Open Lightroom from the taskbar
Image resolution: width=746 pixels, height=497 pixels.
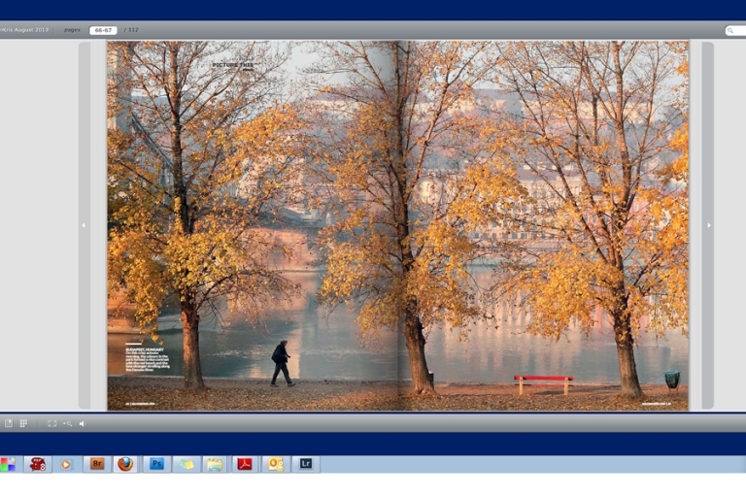pyautogui.click(x=305, y=464)
